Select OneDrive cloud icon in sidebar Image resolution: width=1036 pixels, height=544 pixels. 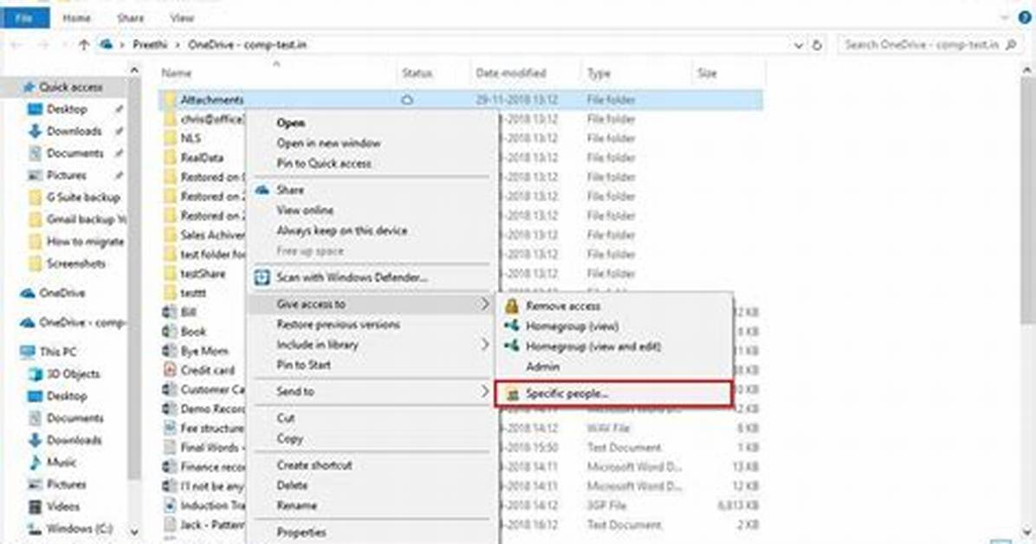pos(28,293)
